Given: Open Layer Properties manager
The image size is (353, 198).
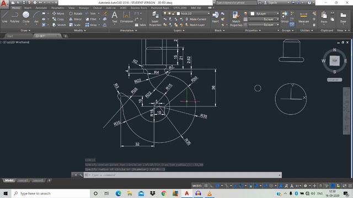Looking at the screenshot, I should (x=155, y=19).
